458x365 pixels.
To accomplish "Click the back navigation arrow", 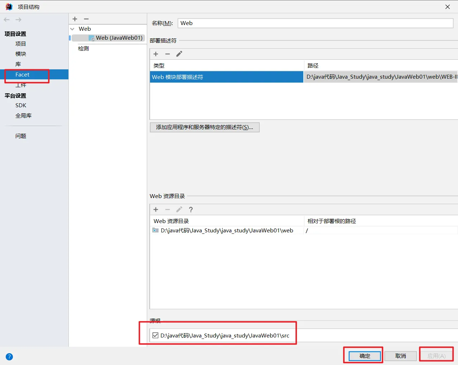I will [x=7, y=20].
